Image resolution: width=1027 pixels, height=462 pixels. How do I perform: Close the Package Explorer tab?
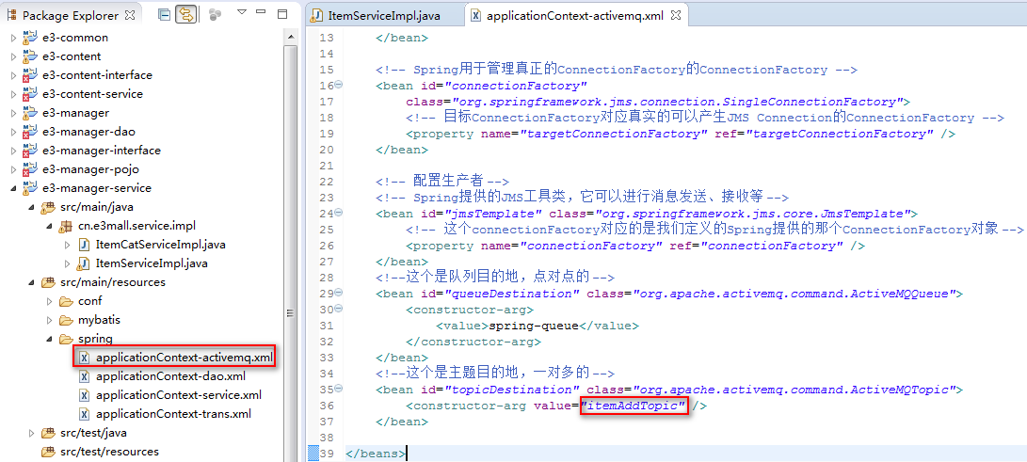(129, 14)
